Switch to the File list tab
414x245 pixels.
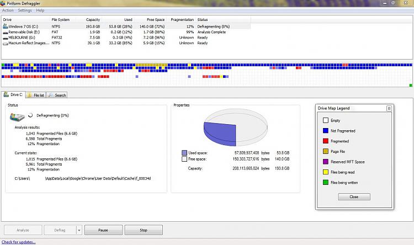pyautogui.click(x=36, y=95)
